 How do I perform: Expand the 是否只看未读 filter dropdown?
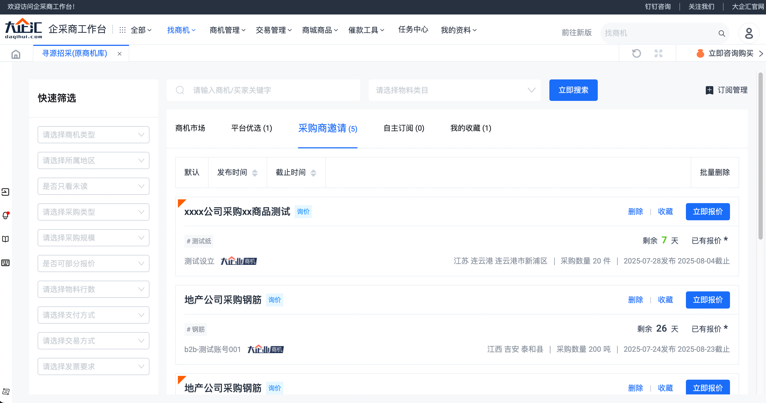click(93, 186)
